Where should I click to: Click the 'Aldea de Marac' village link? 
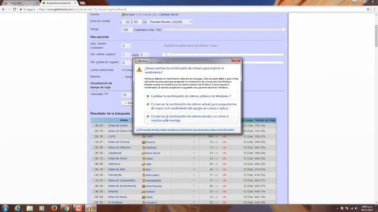[117, 197]
